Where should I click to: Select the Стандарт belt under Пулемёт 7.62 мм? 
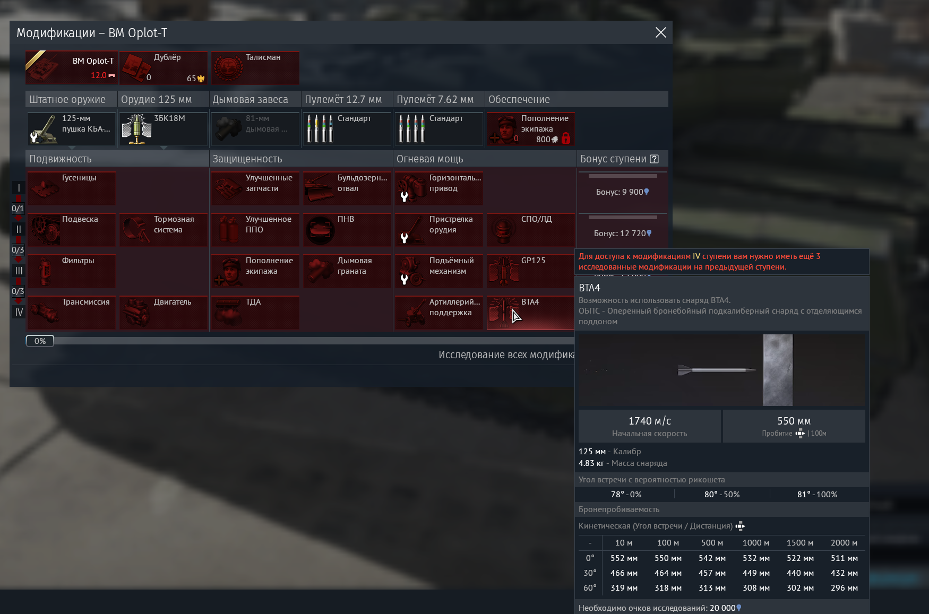pyautogui.click(x=439, y=128)
